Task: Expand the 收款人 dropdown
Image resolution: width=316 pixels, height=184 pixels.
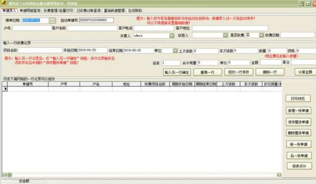Action: click(x=225, y=35)
